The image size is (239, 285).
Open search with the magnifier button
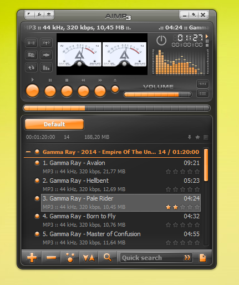click(x=108, y=258)
